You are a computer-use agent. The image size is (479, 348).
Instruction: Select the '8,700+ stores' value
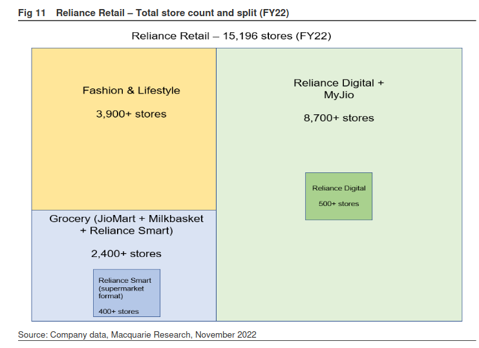pyautogui.click(x=339, y=118)
